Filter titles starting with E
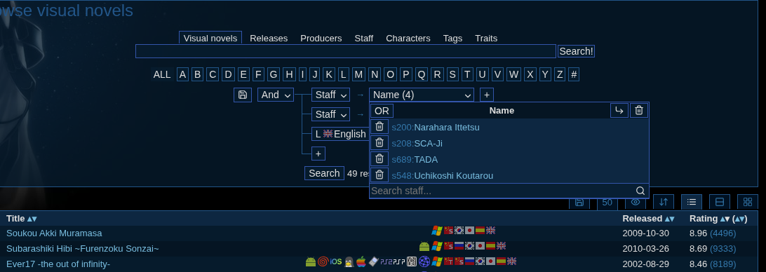Image resolution: width=766 pixels, height=272 pixels. click(x=243, y=75)
